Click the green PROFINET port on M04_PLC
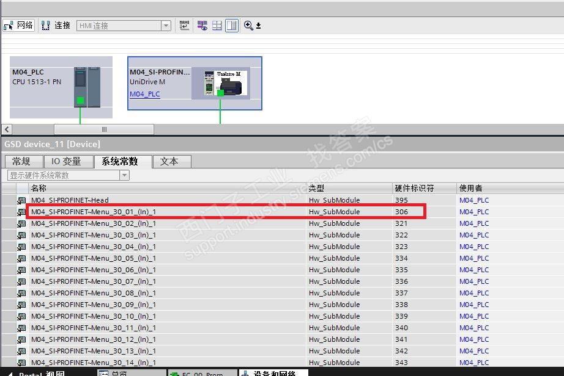564x376 pixels. (80, 101)
